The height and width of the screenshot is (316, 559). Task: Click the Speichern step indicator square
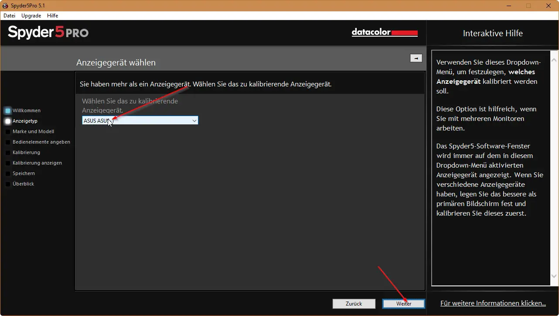coord(8,174)
